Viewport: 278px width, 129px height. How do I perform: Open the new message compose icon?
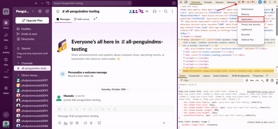coord(48,11)
